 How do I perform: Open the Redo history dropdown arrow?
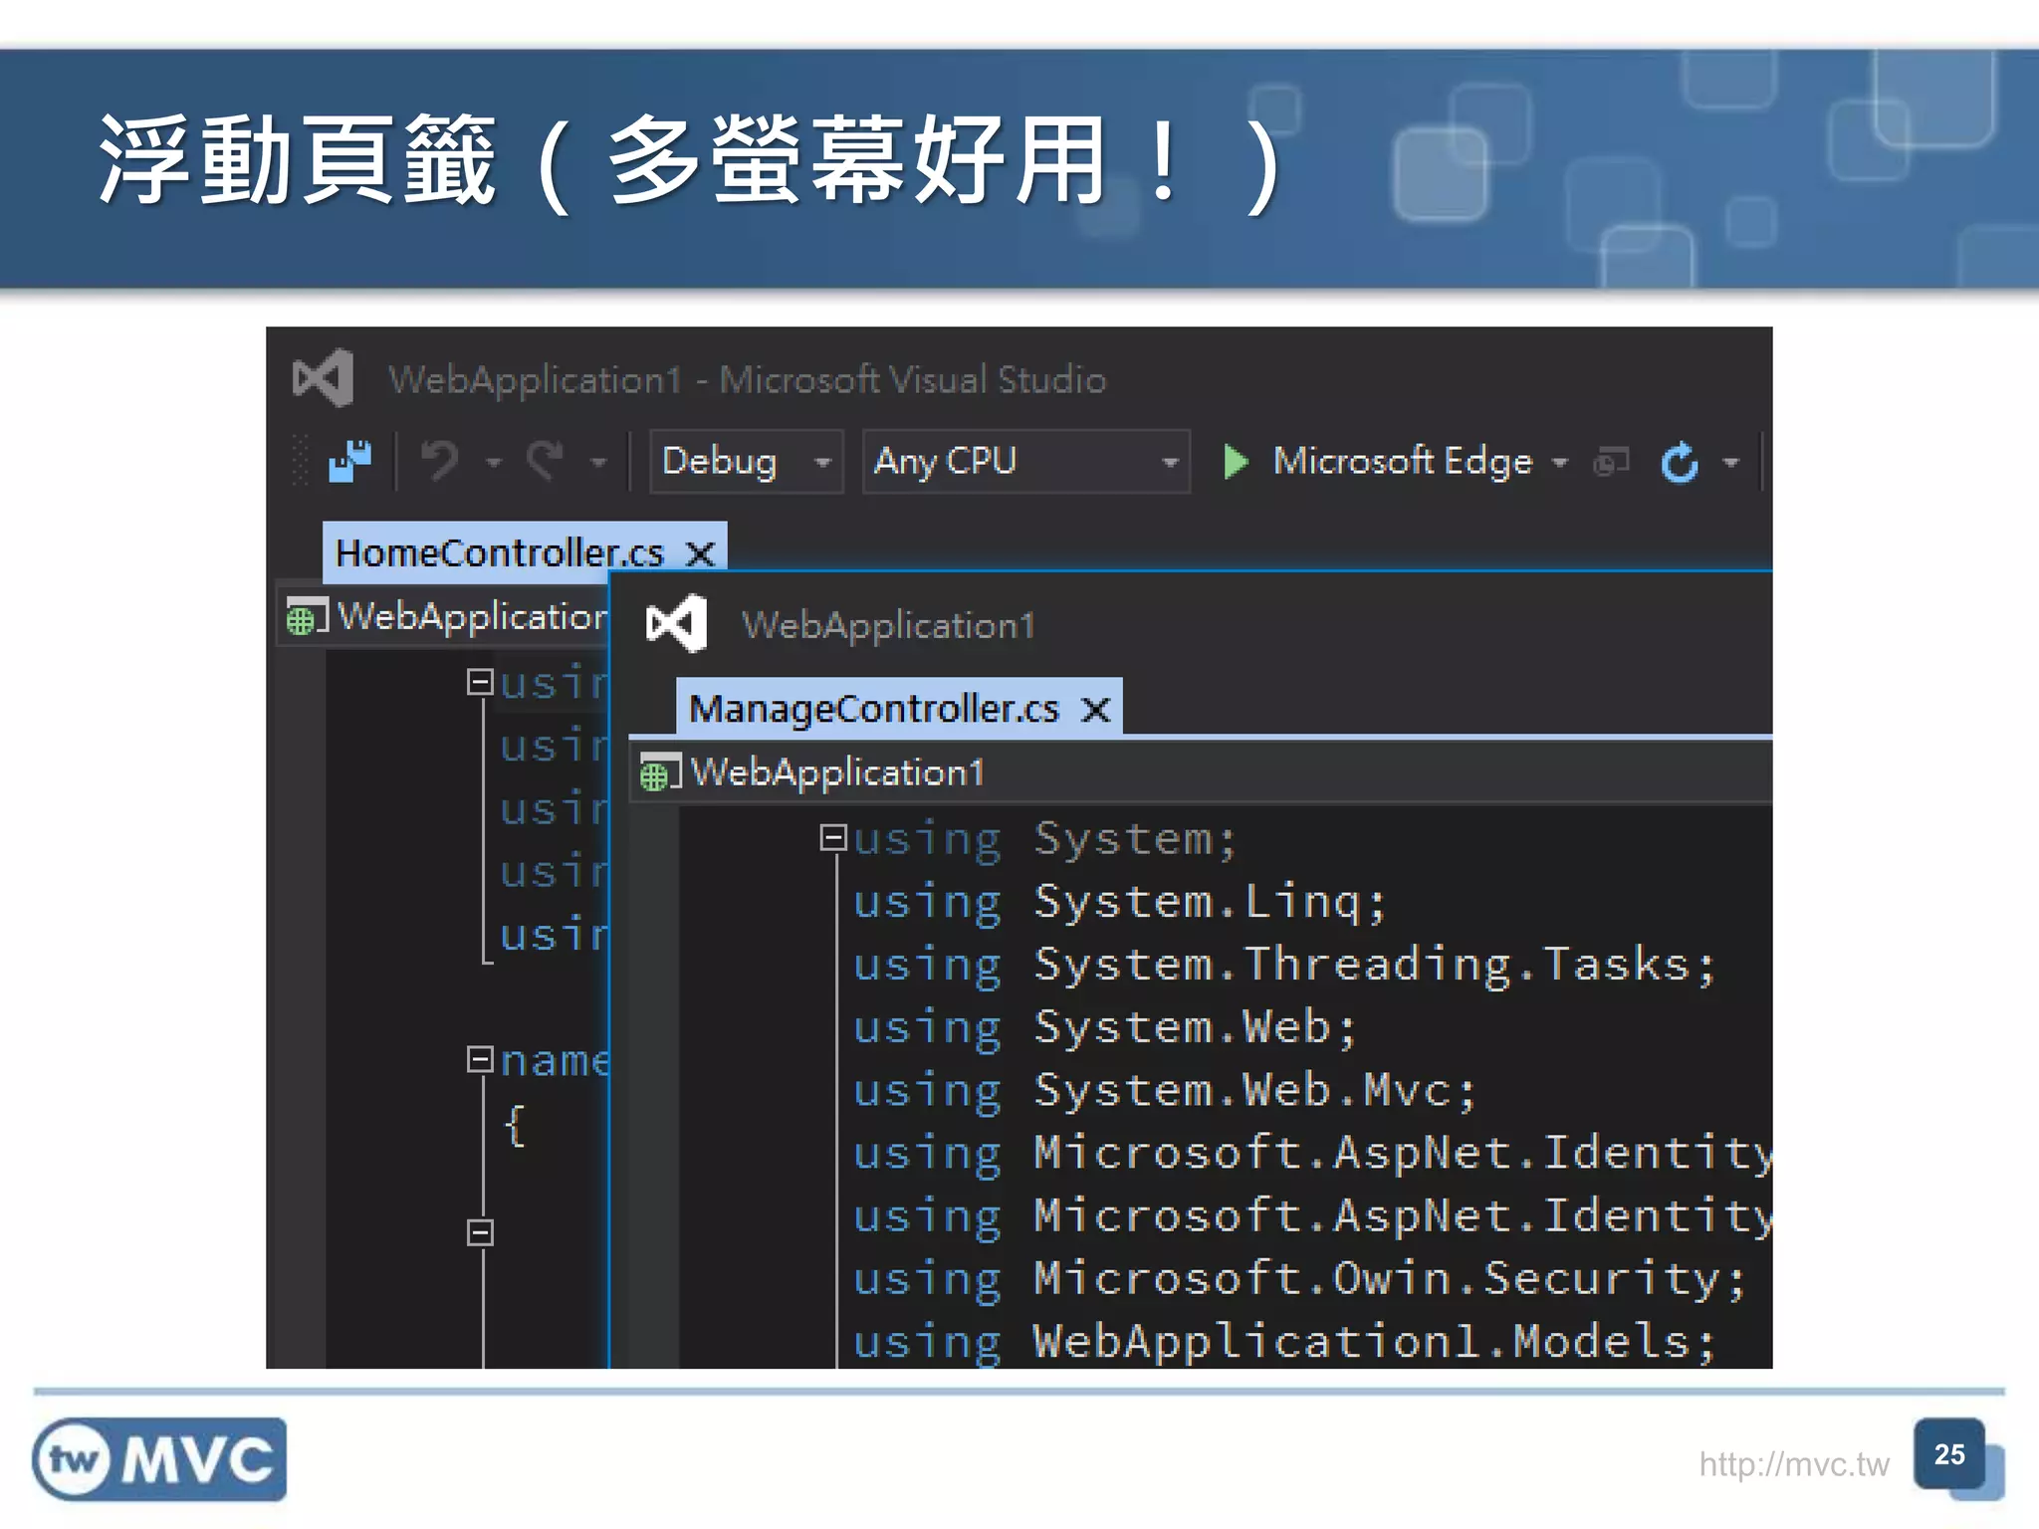pyautogui.click(x=597, y=463)
